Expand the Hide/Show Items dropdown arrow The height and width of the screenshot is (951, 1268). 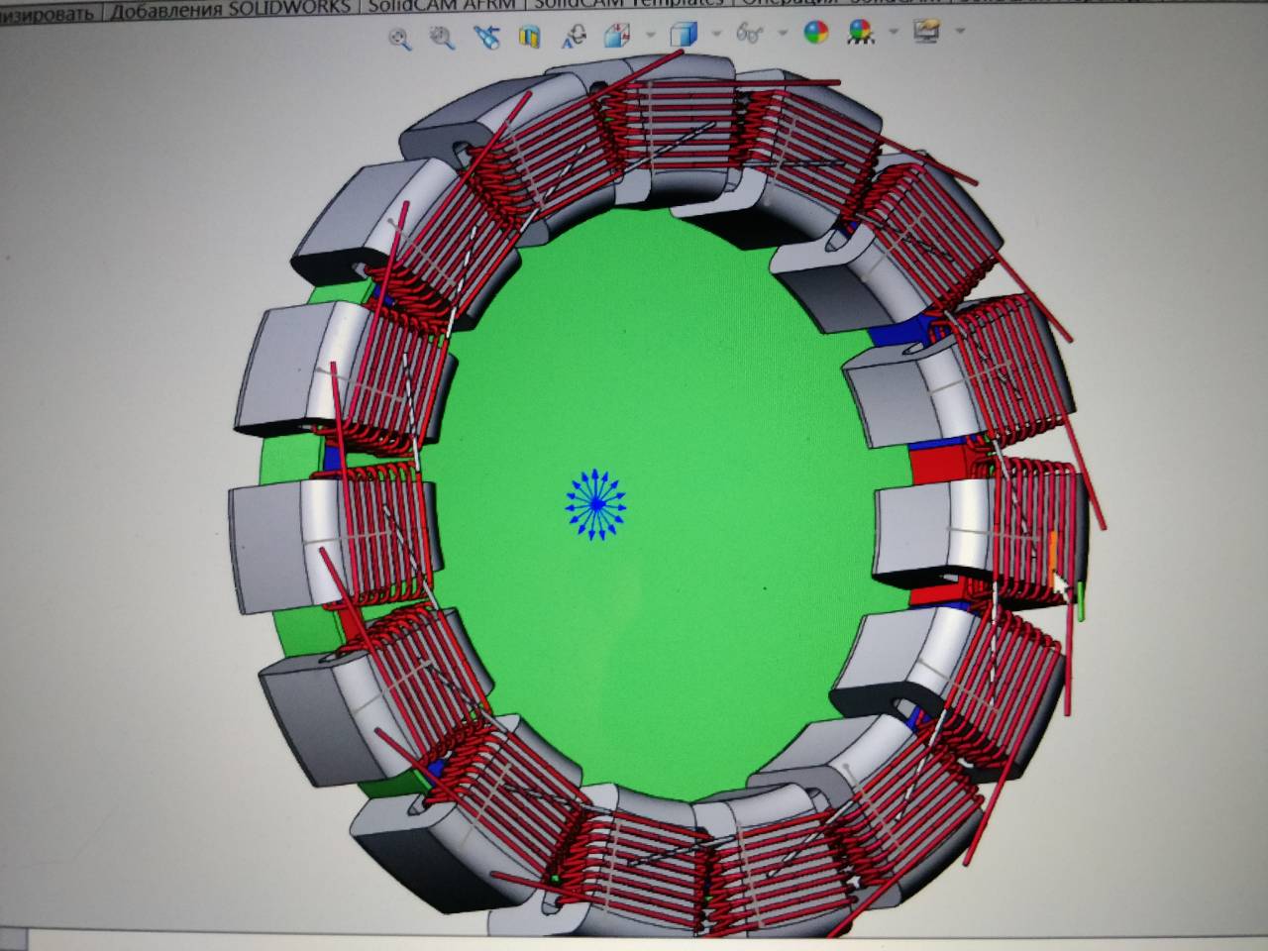coord(783,34)
